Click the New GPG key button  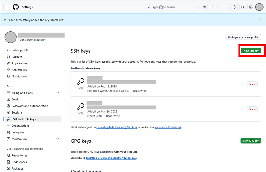(x=251, y=141)
